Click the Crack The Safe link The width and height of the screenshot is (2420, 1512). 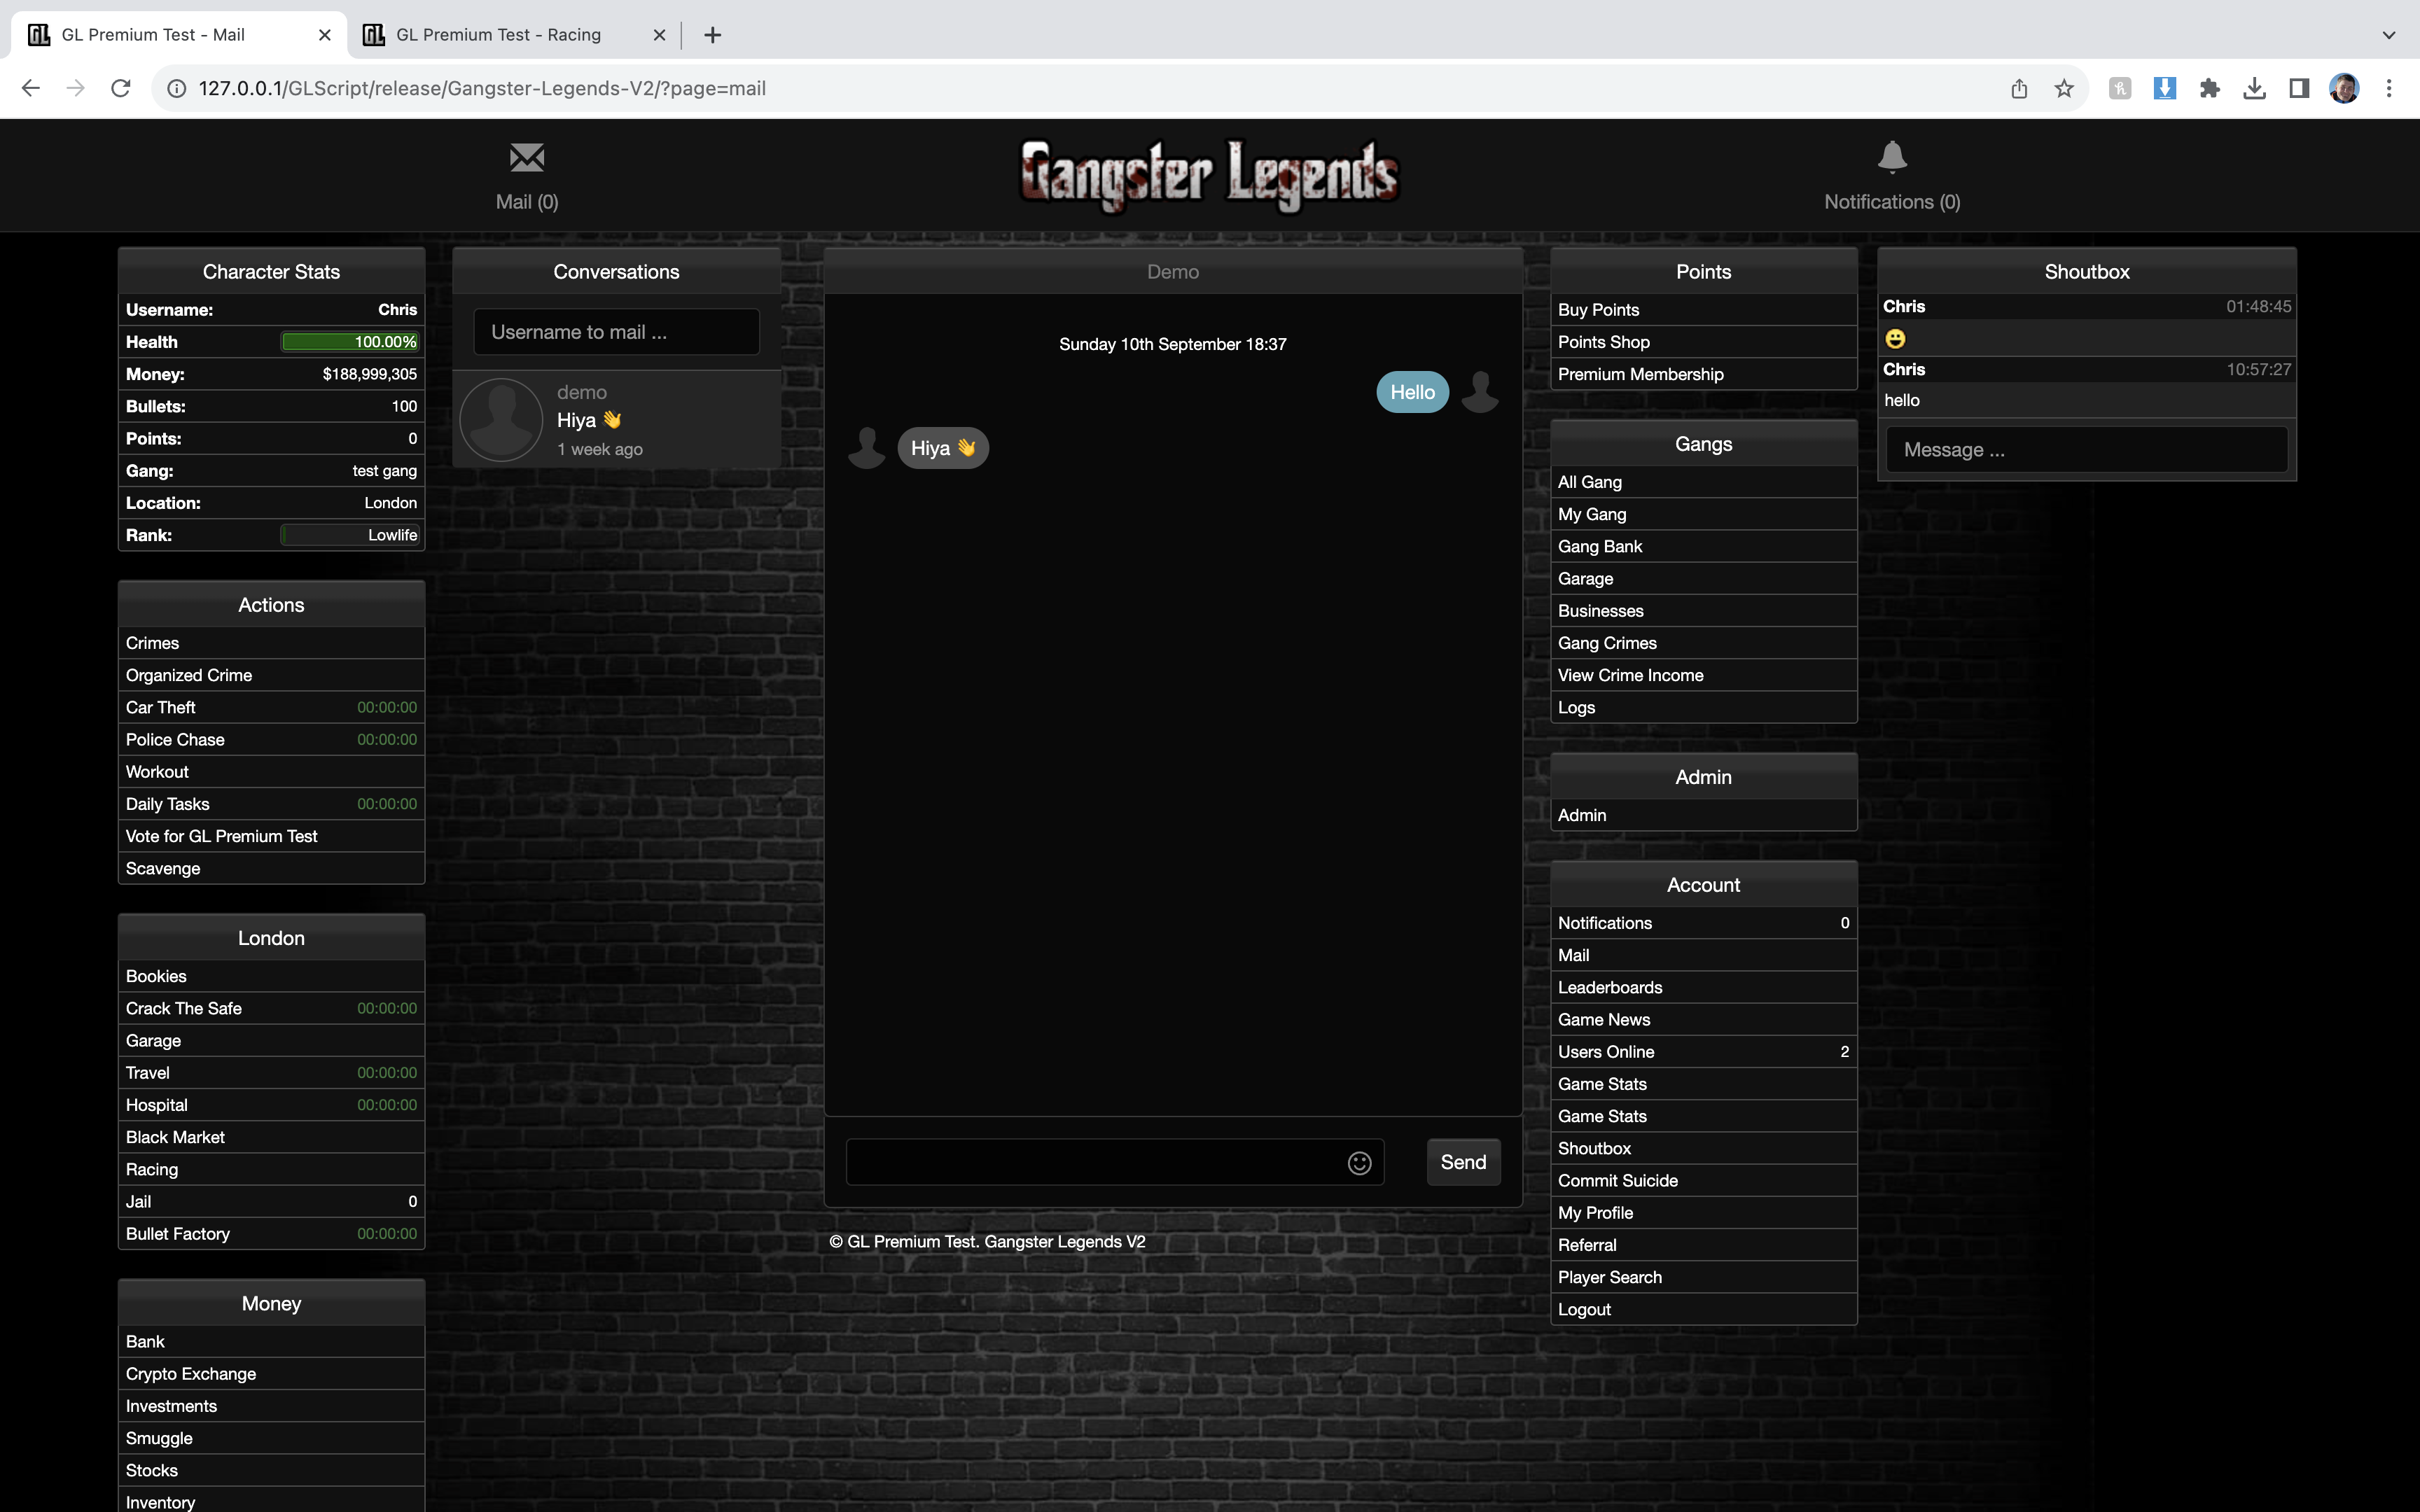point(184,1008)
